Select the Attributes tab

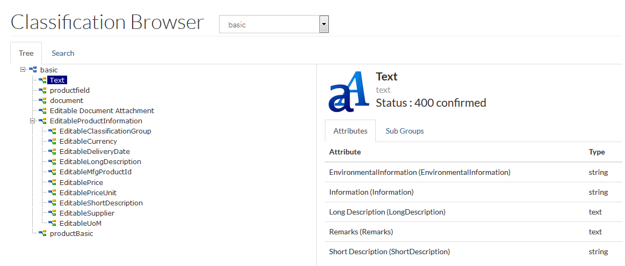[350, 131]
